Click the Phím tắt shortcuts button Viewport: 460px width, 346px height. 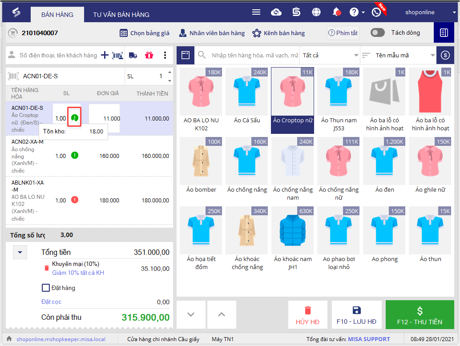coord(343,33)
